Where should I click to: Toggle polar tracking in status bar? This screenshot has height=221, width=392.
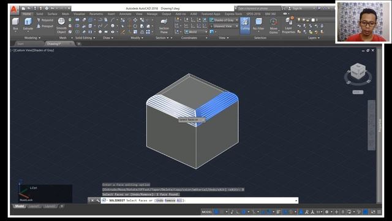coord(243,212)
